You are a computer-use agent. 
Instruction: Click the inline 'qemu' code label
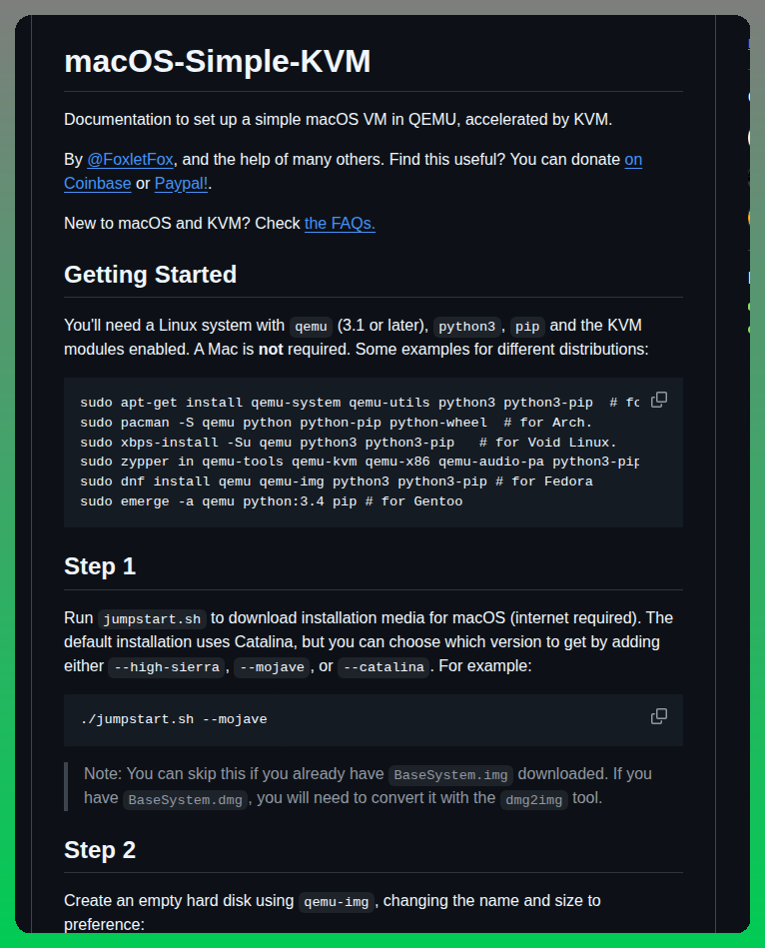pos(312,327)
